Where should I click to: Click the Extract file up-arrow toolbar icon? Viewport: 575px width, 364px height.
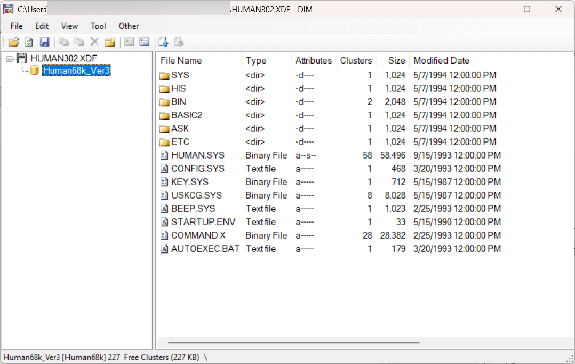(163, 42)
